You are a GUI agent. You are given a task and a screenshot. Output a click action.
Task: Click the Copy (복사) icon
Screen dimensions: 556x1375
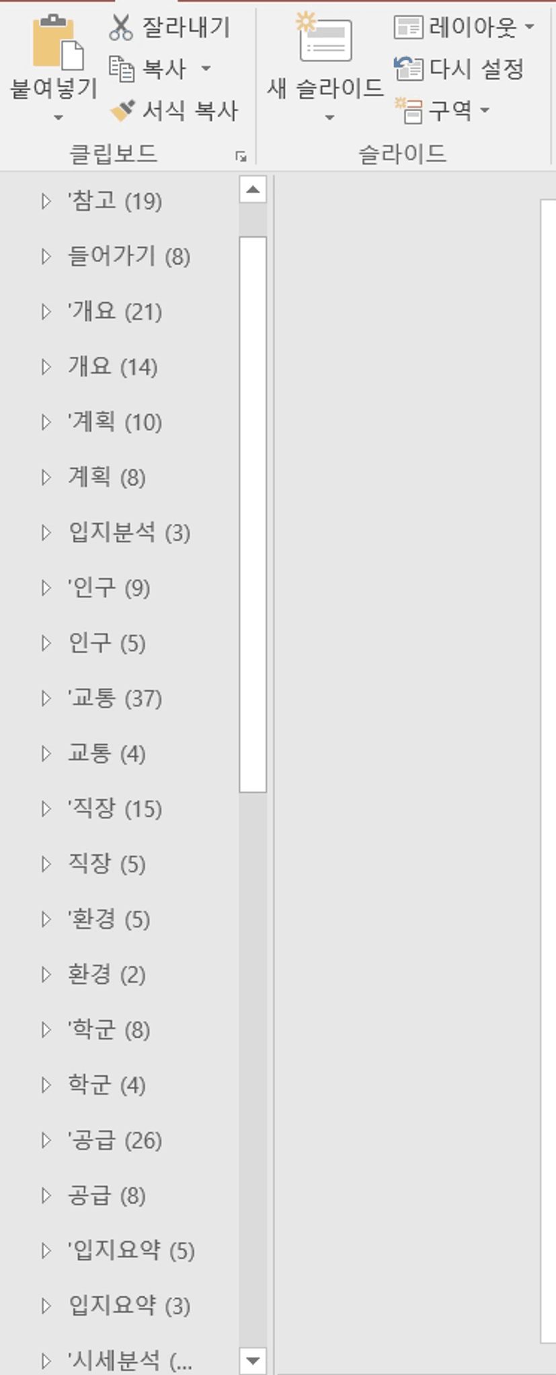click(122, 68)
